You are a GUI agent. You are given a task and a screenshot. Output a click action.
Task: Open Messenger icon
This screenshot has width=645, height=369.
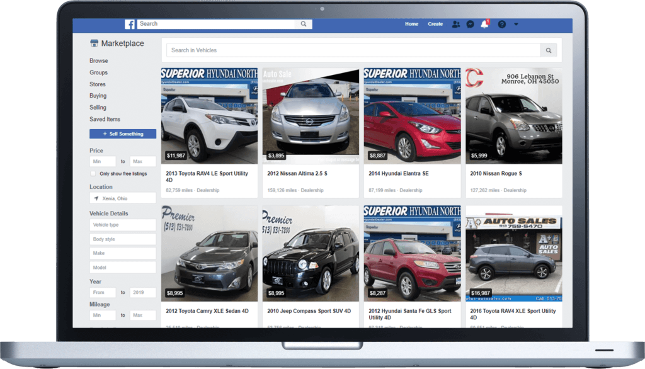tap(470, 25)
